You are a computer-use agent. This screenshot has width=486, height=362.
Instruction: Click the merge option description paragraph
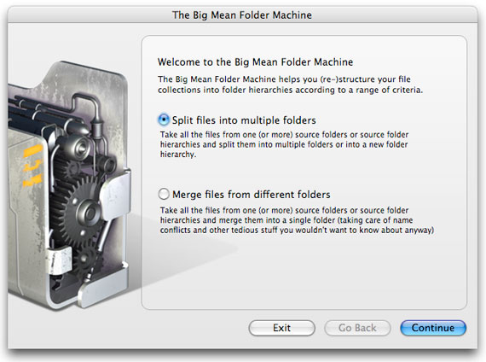point(297,220)
